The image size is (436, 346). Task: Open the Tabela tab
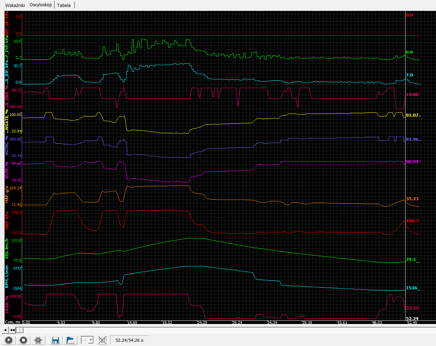[x=64, y=5]
